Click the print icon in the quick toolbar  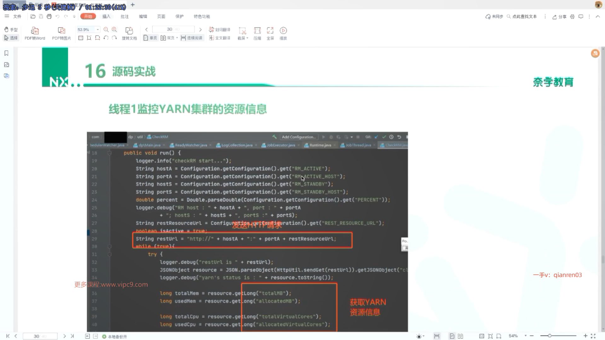[49, 16]
